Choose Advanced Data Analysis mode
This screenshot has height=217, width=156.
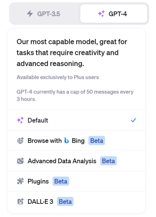(76, 161)
